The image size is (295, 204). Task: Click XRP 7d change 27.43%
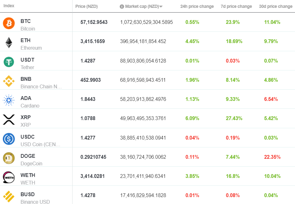(234, 118)
